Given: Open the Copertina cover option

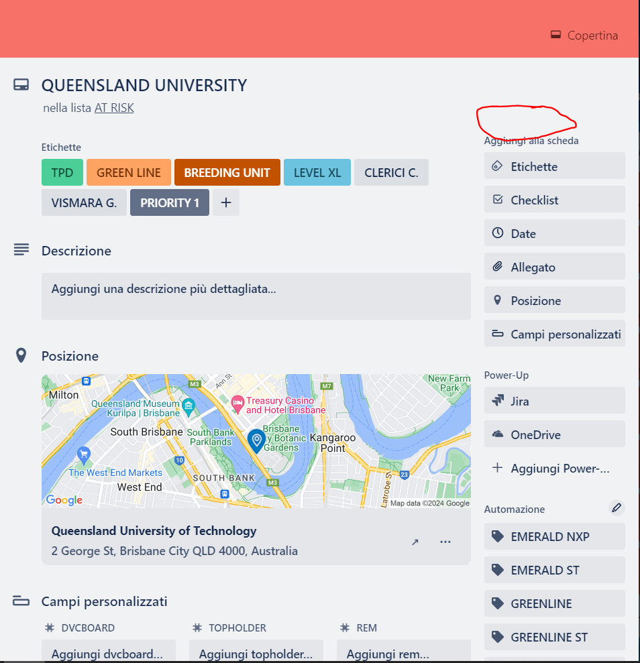Looking at the screenshot, I should pos(584,36).
